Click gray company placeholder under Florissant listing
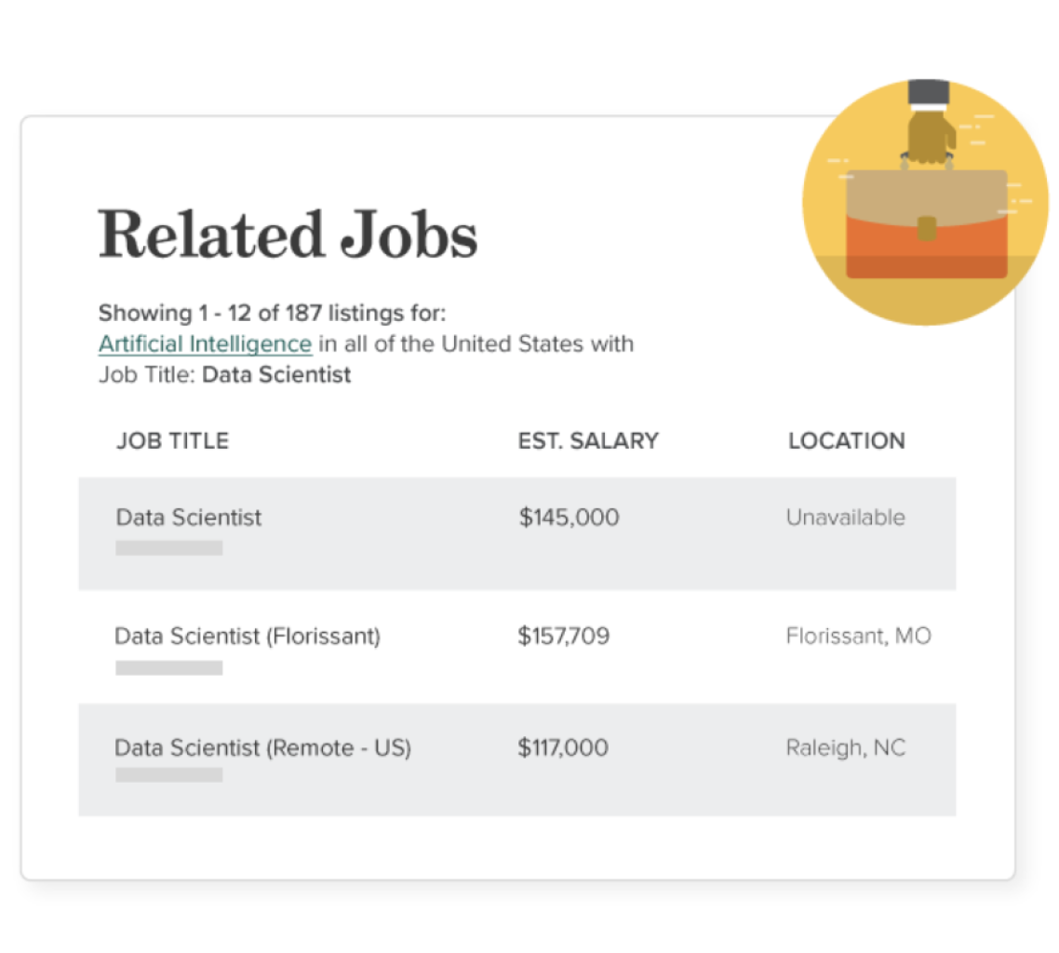 pyautogui.click(x=168, y=667)
